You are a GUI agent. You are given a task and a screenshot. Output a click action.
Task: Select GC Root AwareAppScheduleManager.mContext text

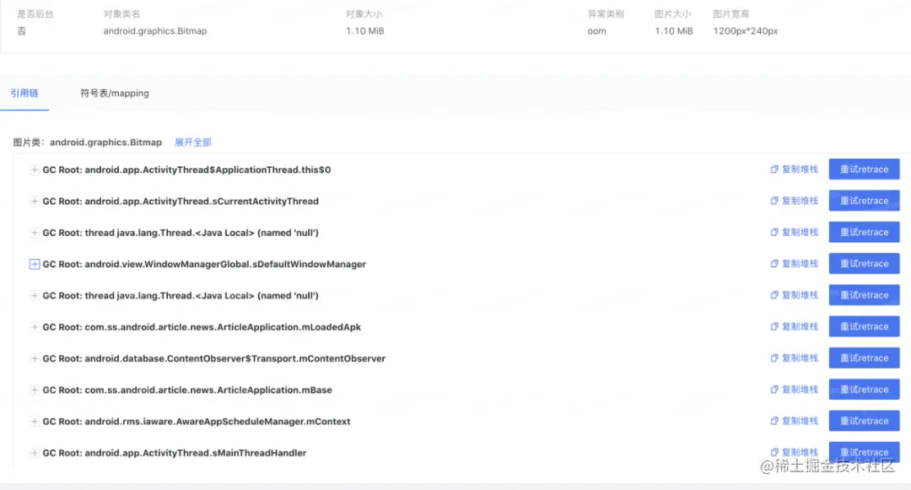click(x=197, y=422)
